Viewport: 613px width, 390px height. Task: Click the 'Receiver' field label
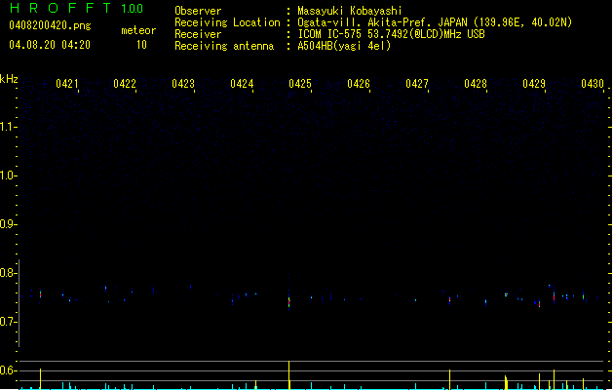pyautogui.click(x=198, y=34)
